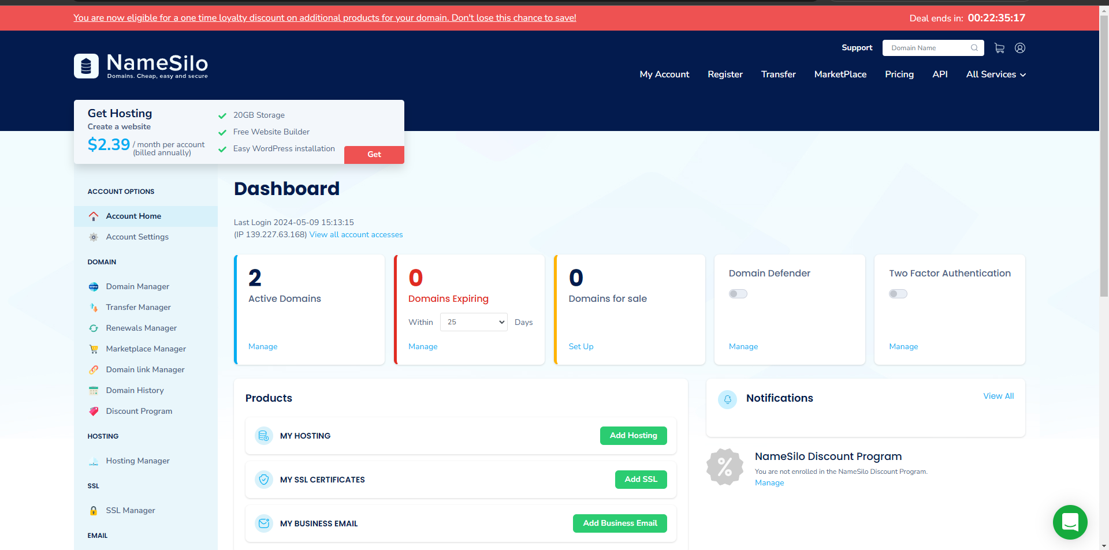The width and height of the screenshot is (1109, 550).
Task: Click the Add SSL button
Action: 641,480
